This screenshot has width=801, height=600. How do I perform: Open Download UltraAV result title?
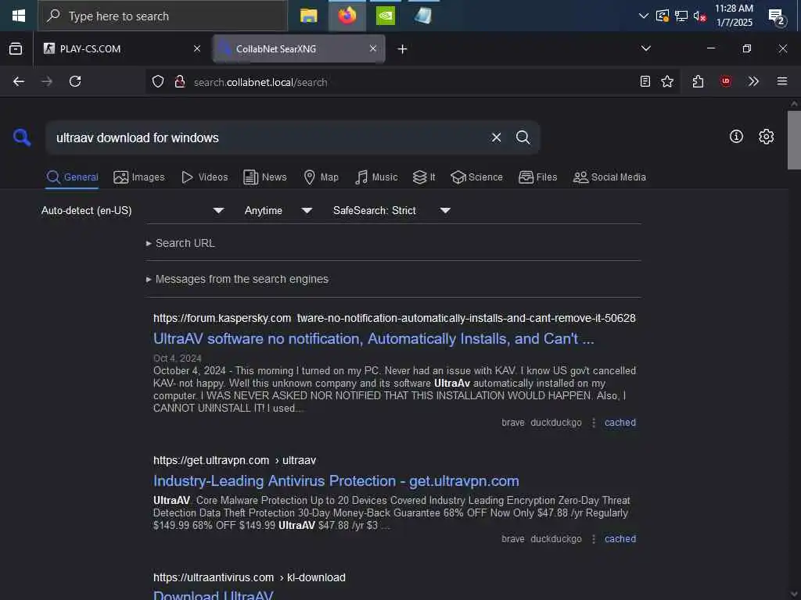pyautogui.click(x=213, y=595)
